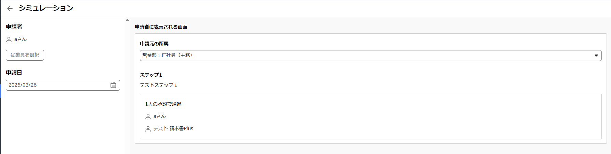Click applicant name aさん in the left panel

20,40
